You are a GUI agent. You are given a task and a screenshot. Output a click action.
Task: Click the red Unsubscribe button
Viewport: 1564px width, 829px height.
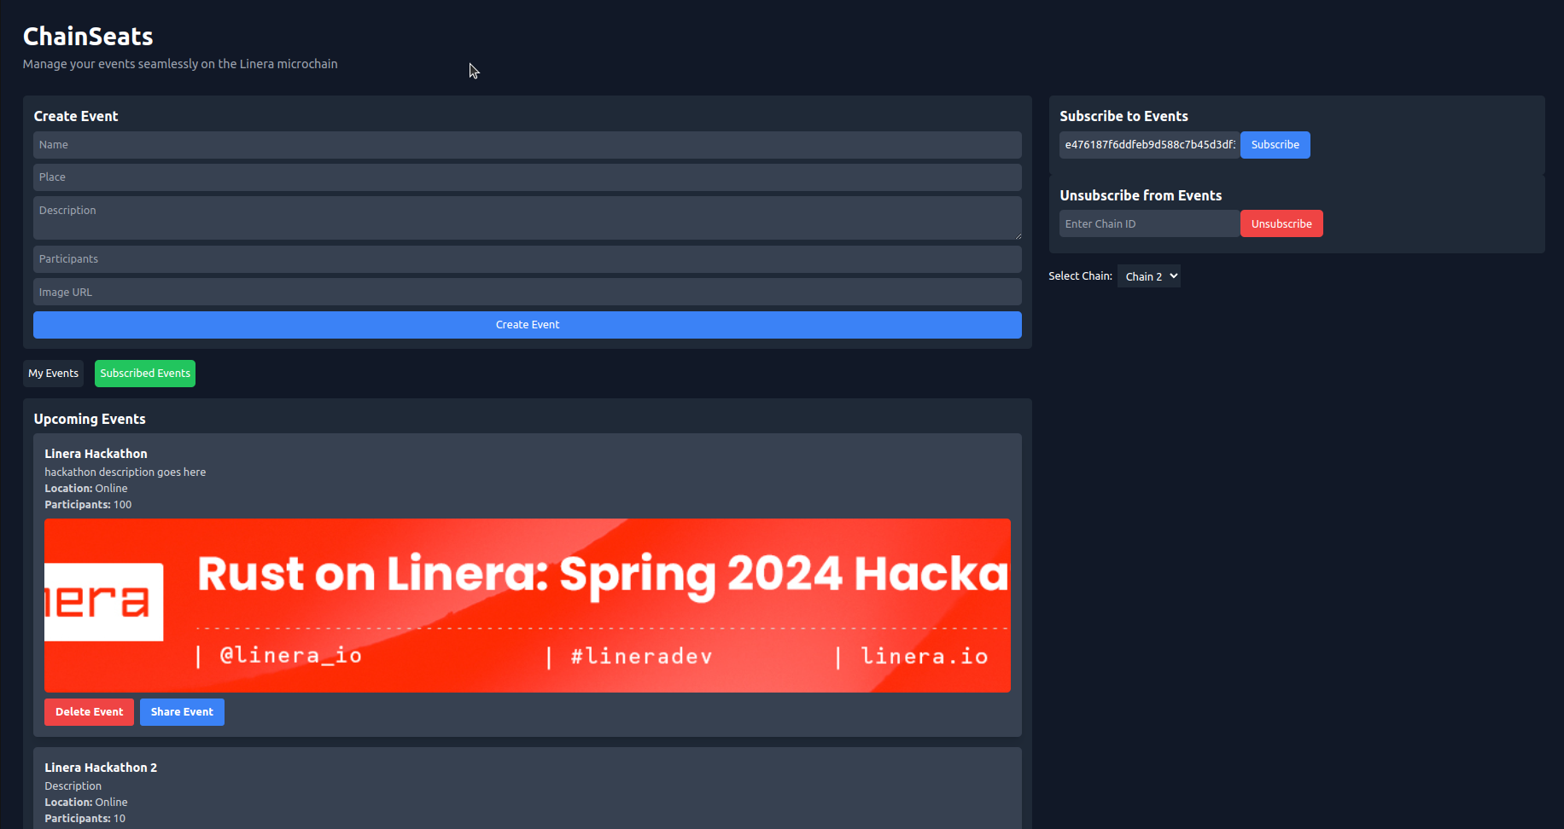click(x=1281, y=223)
